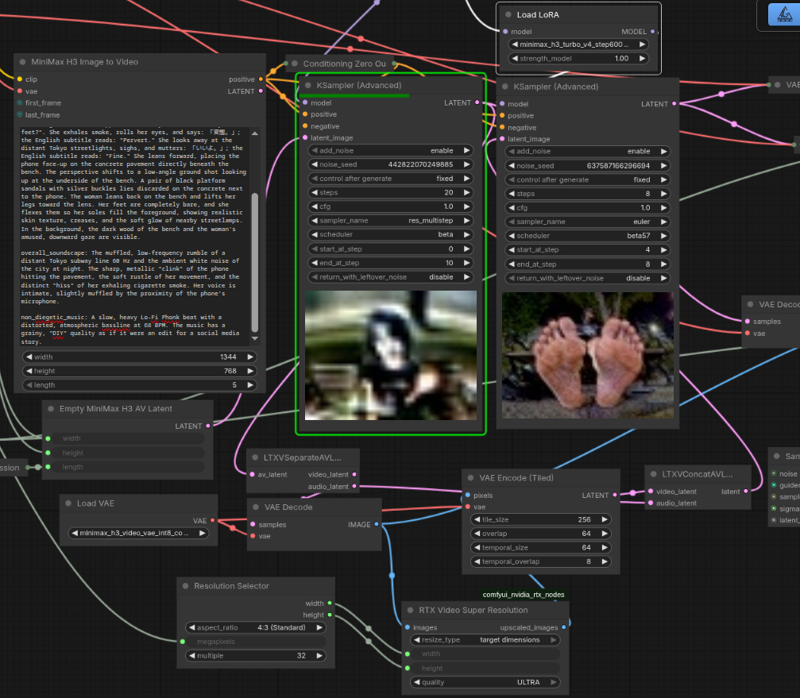Collapse MiniMax H3 Image to Video node dot
The height and width of the screenshot is (698, 800).
[x=22, y=62]
